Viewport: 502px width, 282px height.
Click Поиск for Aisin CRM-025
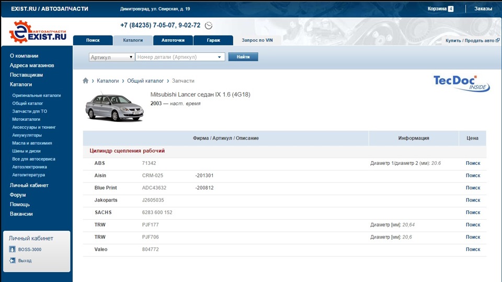[x=473, y=176]
